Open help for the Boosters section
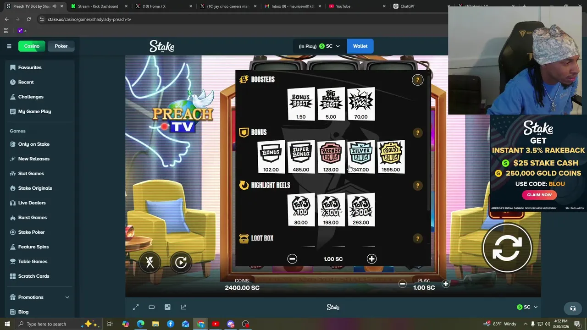 pyautogui.click(x=417, y=80)
